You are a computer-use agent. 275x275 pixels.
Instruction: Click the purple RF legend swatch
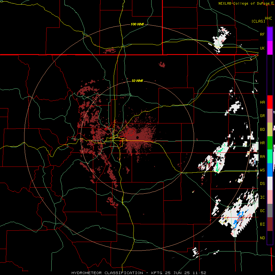pyautogui.click(x=270, y=34)
